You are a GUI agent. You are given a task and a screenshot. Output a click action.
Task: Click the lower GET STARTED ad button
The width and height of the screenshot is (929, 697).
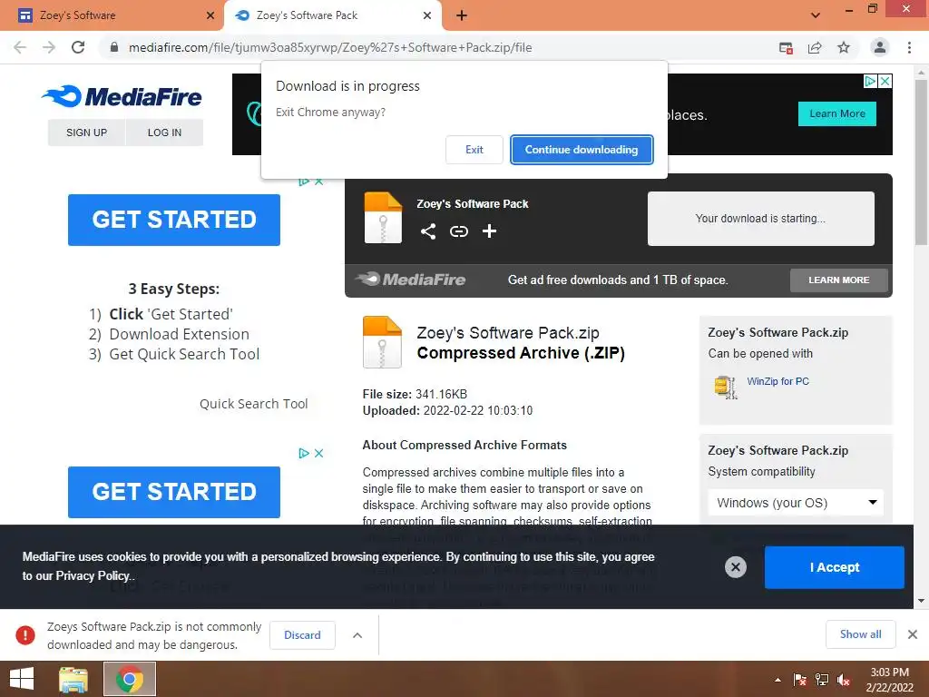click(x=173, y=492)
